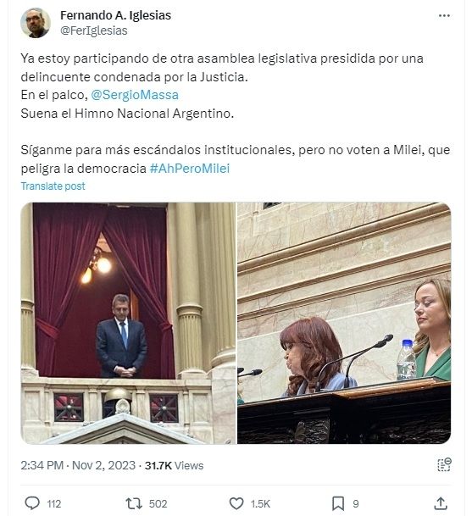
Task: Open Fernando A. Iglesias profile avatar
Action: (x=36, y=23)
